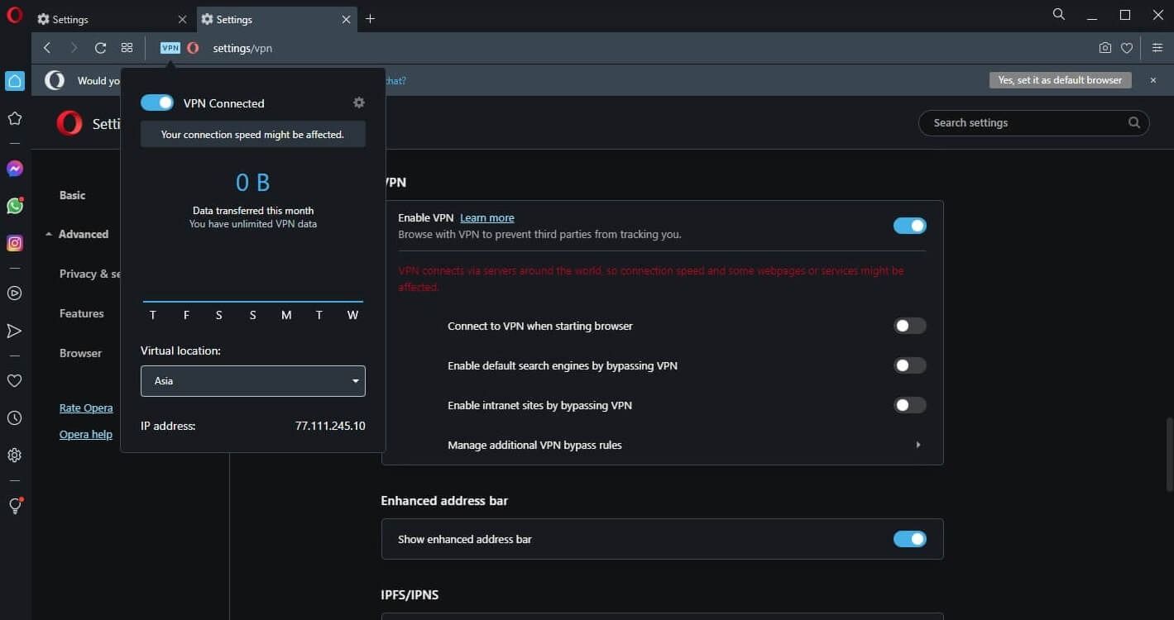This screenshot has width=1174, height=620.
Task: Open the Easy Setup menu icon
Action: (1157, 48)
